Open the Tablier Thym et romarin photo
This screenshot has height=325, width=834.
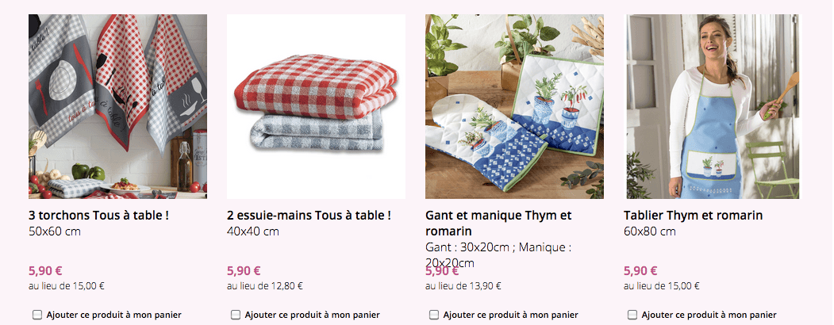(x=713, y=106)
